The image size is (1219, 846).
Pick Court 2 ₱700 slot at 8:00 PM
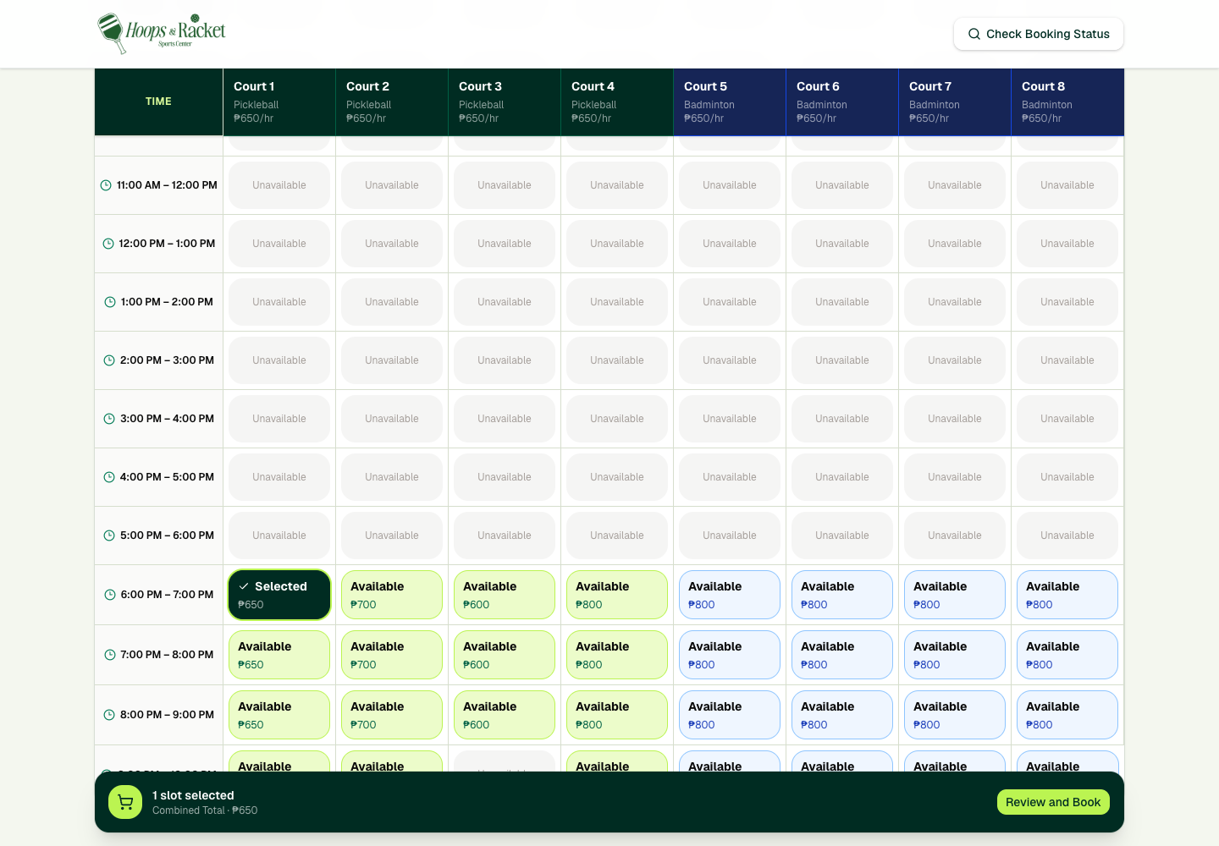click(392, 715)
